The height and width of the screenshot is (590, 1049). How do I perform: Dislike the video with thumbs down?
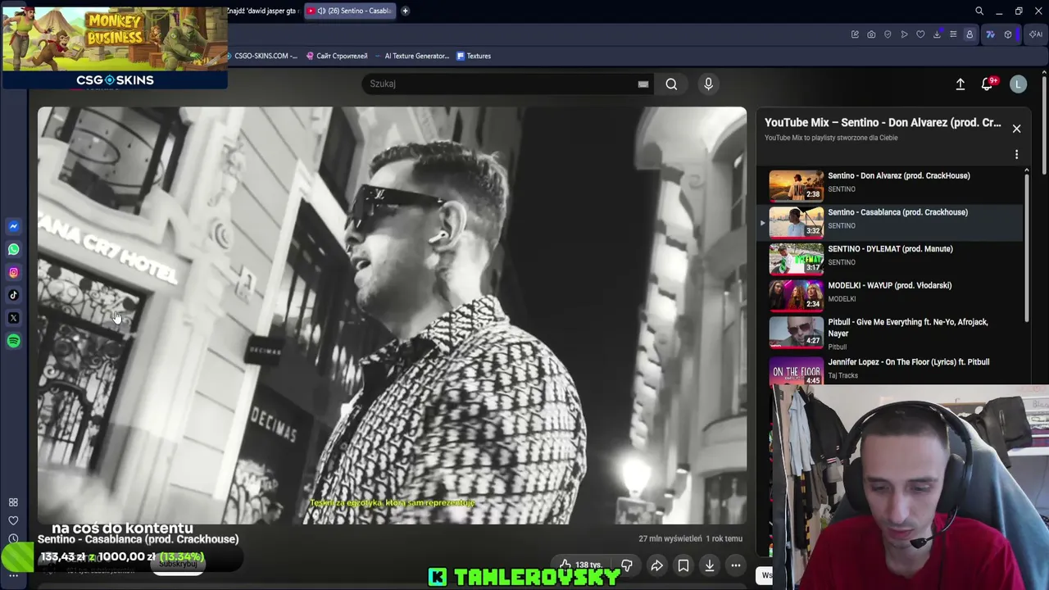pyautogui.click(x=627, y=565)
